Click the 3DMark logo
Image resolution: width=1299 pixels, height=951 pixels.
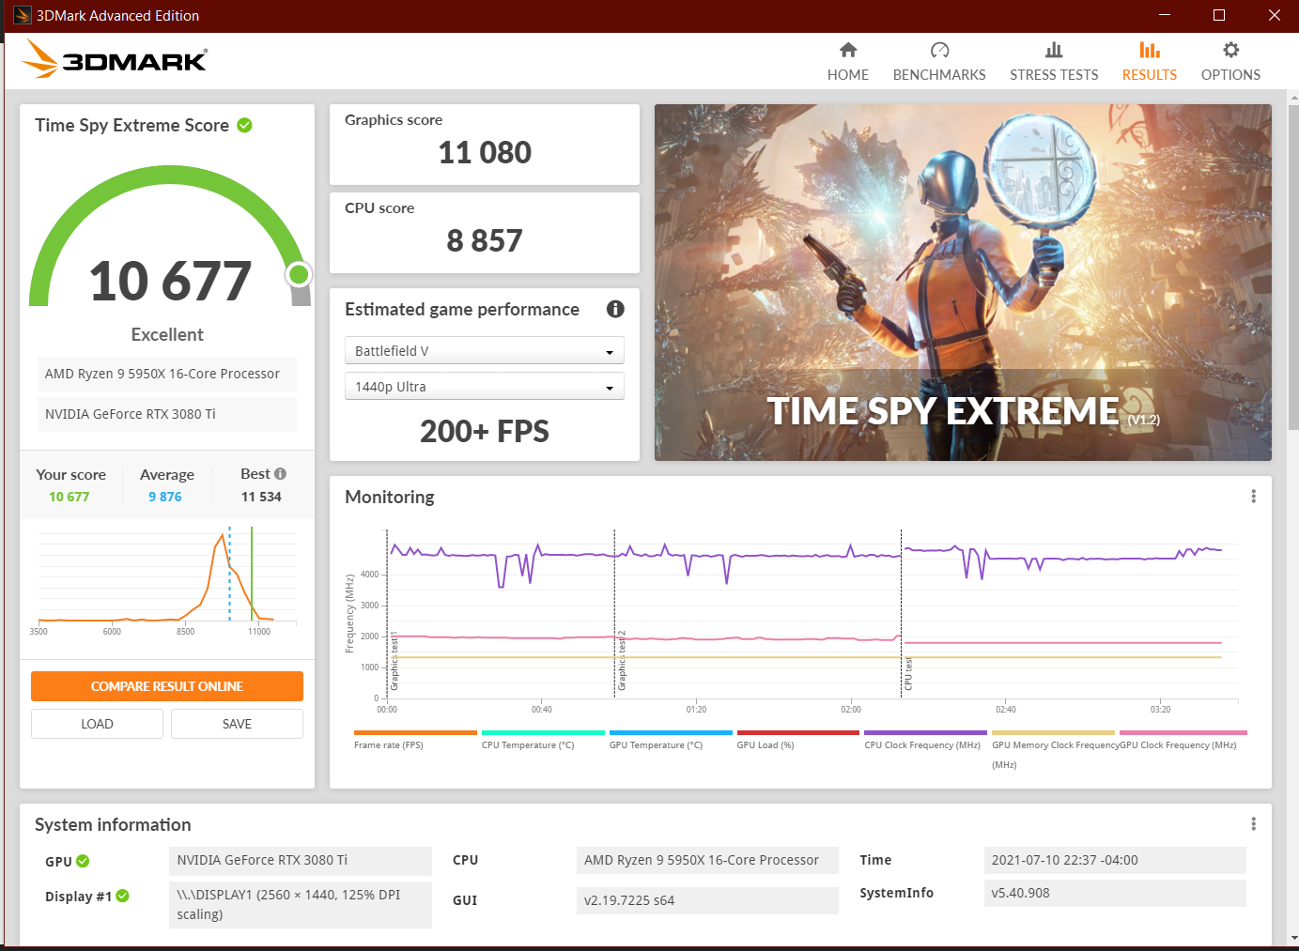pyautogui.click(x=115, y=58)
